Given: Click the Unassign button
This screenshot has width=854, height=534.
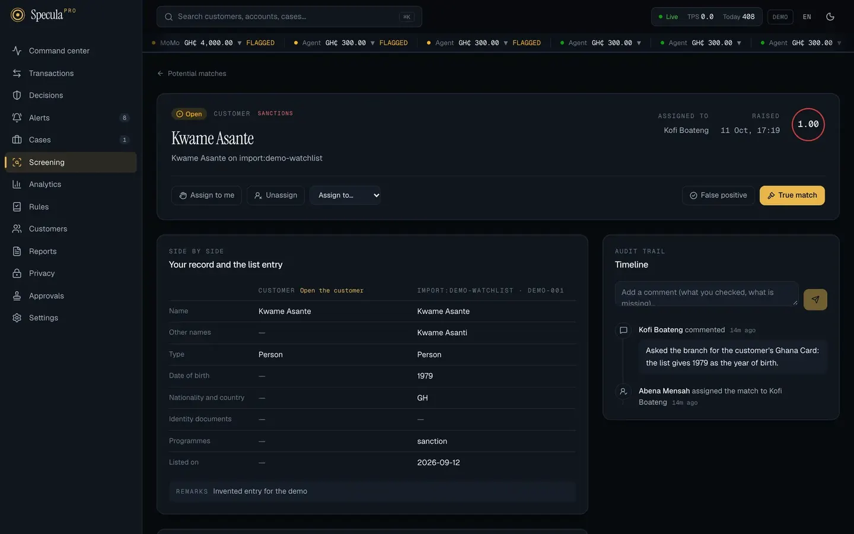Looking at the screenshot, I should [276, 195].
